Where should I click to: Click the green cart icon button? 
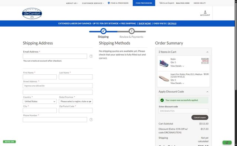[227, 143]
